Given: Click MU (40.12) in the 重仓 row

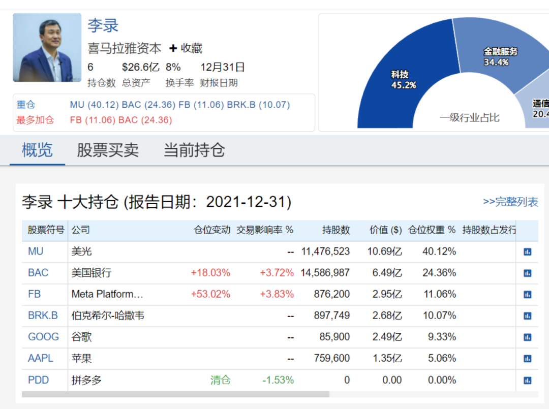Looking at the screenshot, I should coord(94,105).
